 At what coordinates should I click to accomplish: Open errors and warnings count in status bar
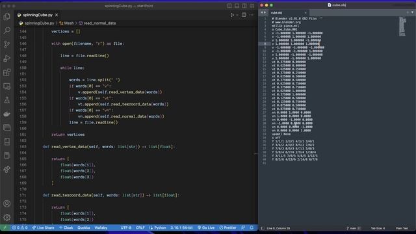tap(20, 227)
